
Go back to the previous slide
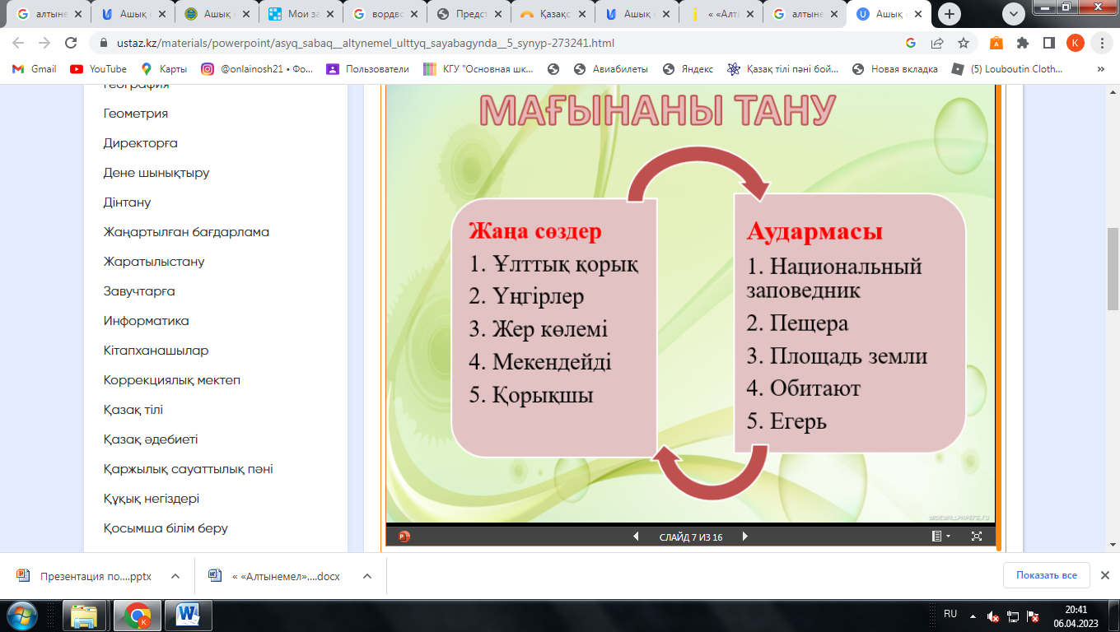point(636,537)
